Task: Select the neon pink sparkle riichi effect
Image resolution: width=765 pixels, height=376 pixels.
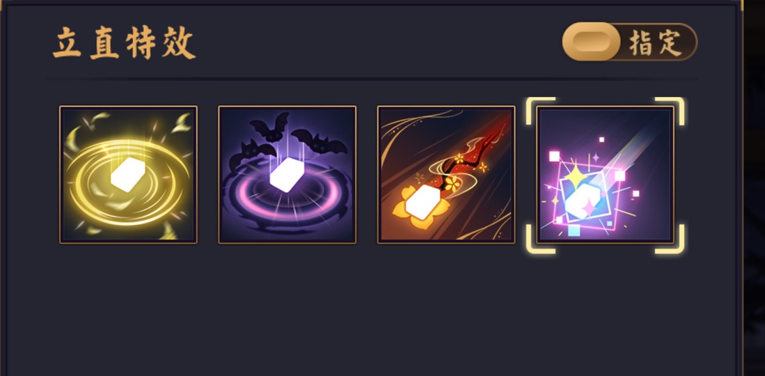Action: (x=605, y=174)
